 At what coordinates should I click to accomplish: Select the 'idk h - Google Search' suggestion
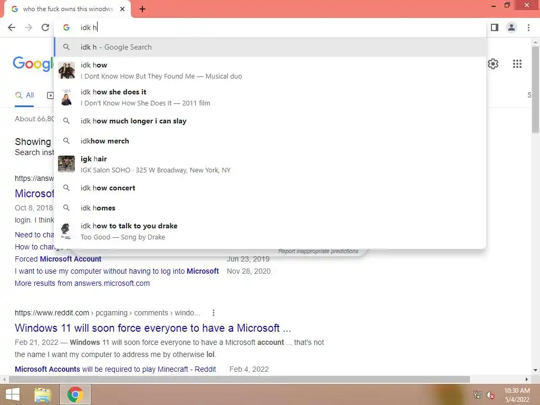pyautogui.click(x=270, y=47)
